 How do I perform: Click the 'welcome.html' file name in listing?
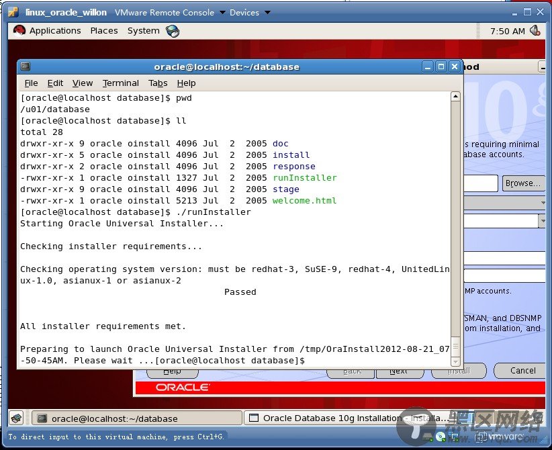click(x=304, y=201)
